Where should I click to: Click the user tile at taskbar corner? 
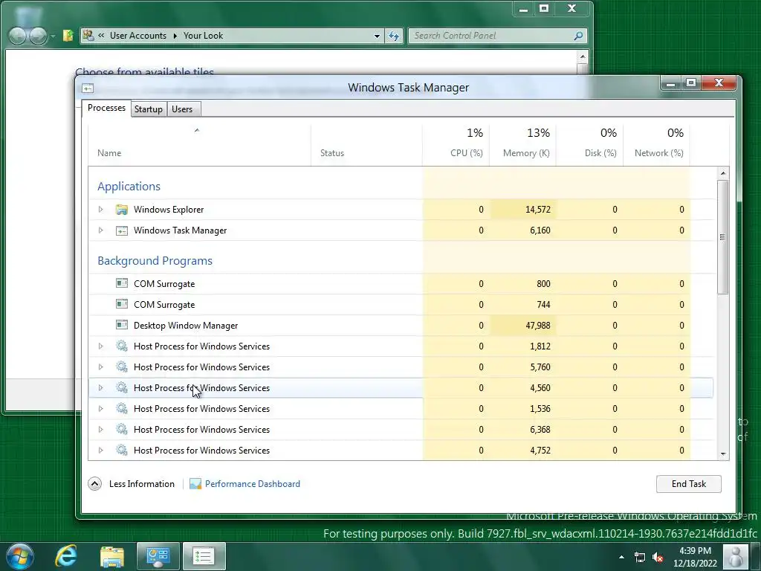click(x=736, y=557)
